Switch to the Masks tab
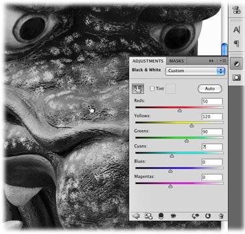 (177, 61)
